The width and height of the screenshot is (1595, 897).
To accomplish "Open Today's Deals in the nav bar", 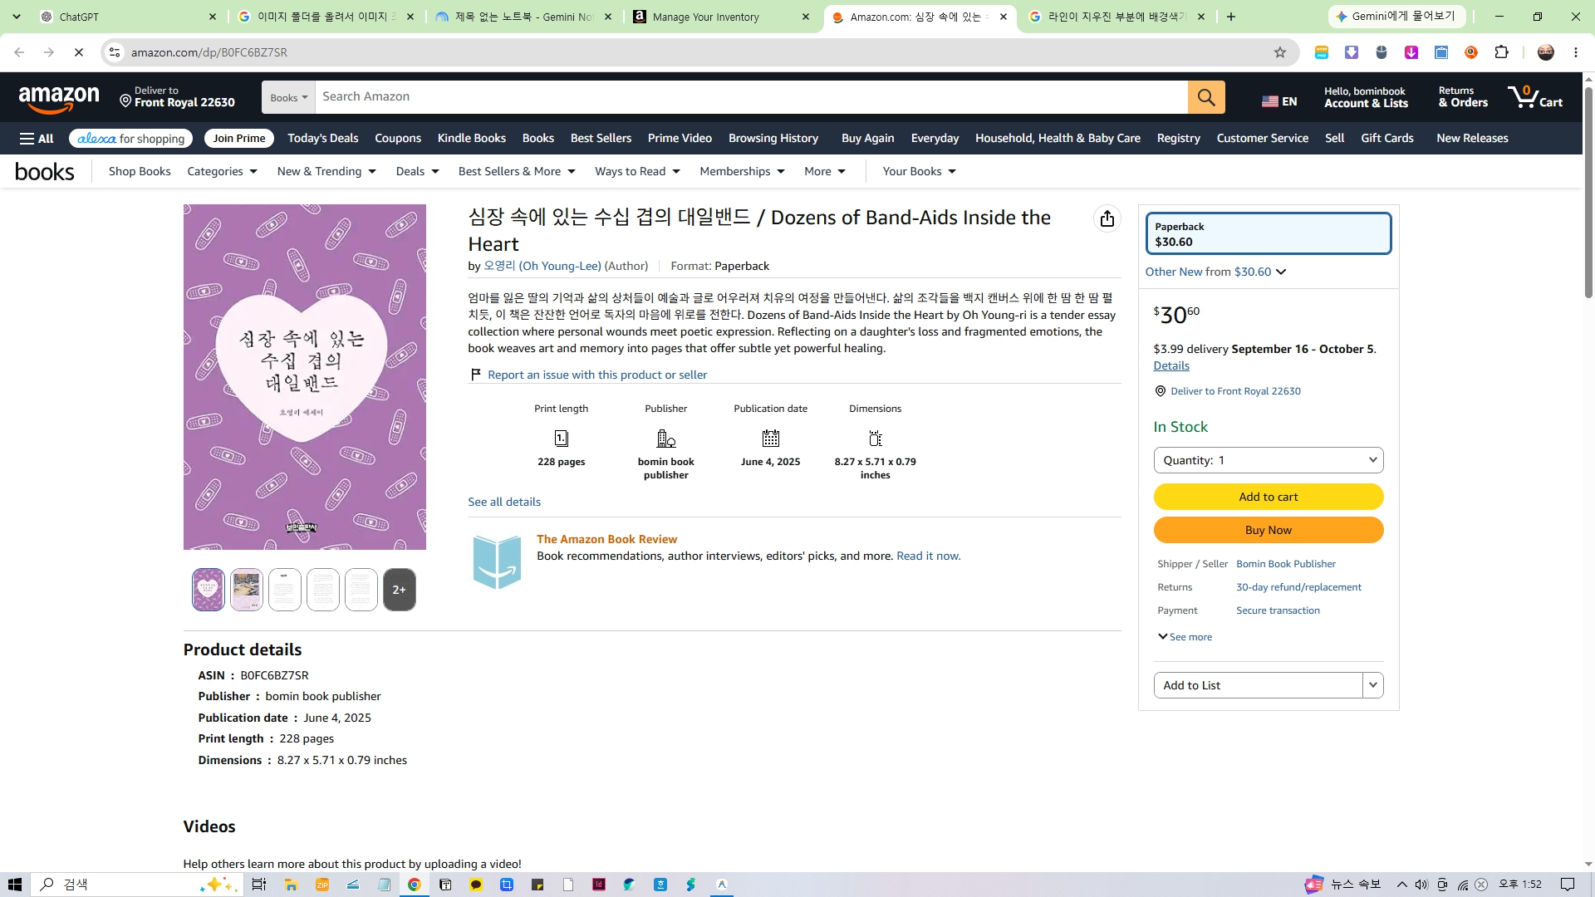I will (323, 139).
